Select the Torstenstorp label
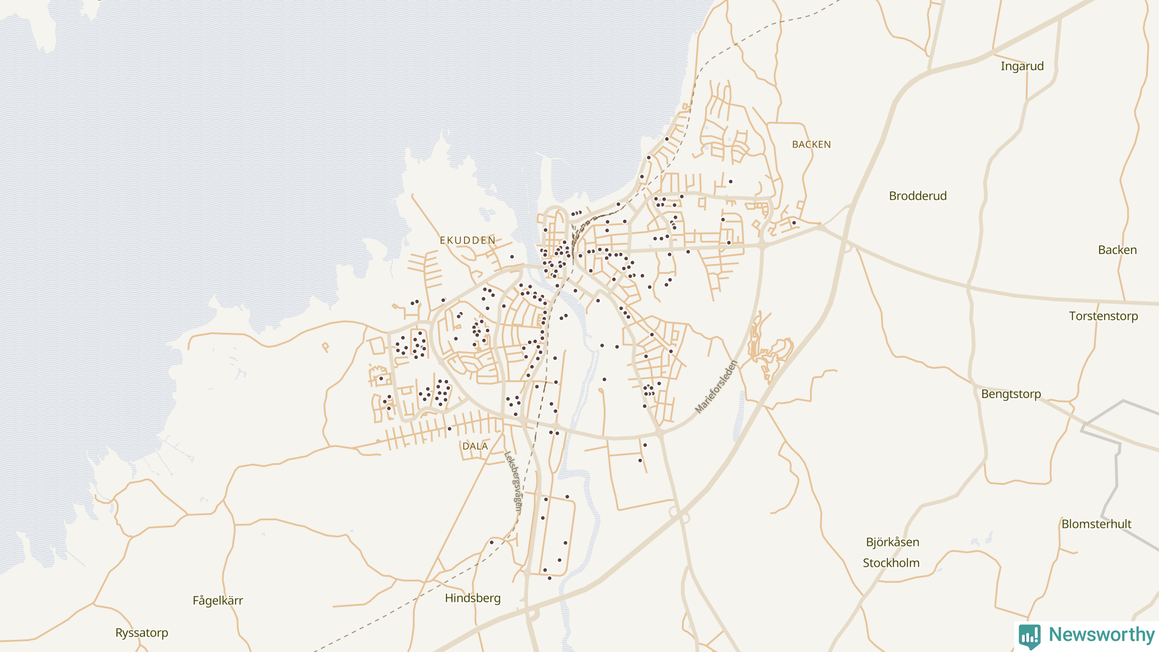Image resolution: width=1159 pixels, height=652 pixels. [x=1103, y=316]
